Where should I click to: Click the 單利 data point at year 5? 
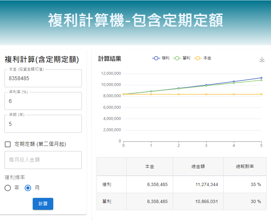click(x=261, y=80)
